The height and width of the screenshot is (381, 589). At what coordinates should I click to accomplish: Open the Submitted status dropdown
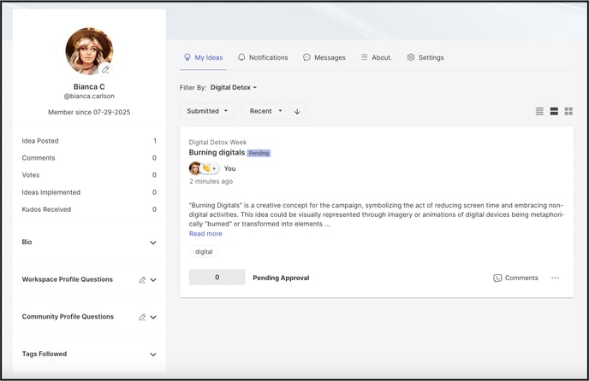(x=207, y=111)
